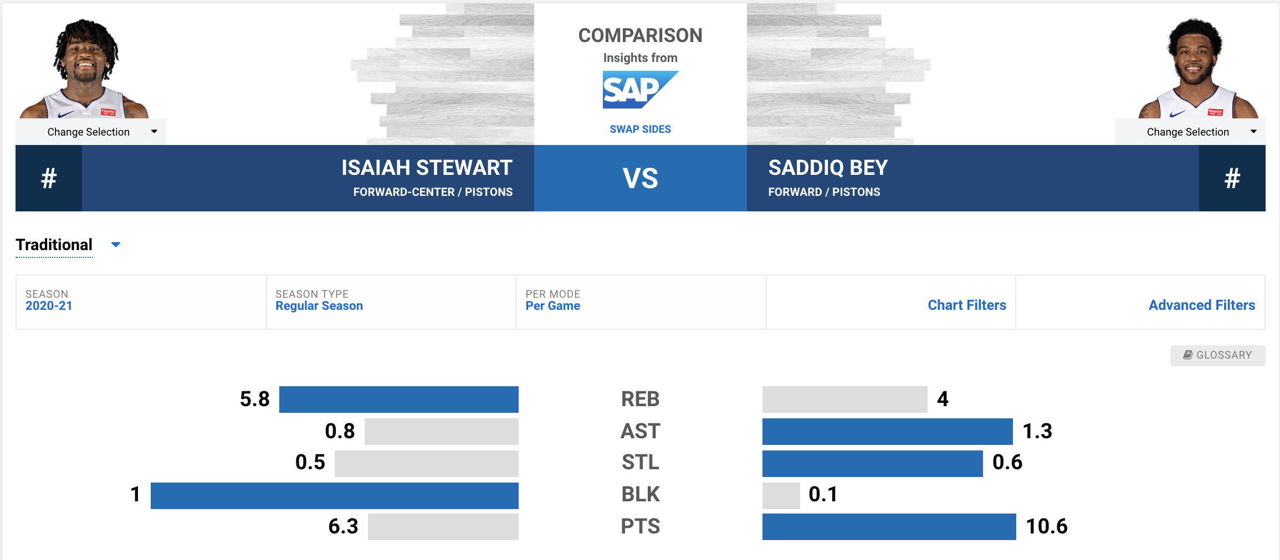This screenshot has width=1280, height=560.
Task: Click Saddiq Bey's blue points bar
Action: coord(889,526)
